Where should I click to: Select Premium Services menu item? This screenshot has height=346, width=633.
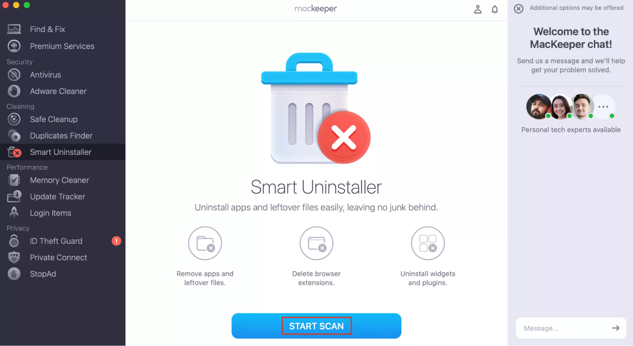63,46
